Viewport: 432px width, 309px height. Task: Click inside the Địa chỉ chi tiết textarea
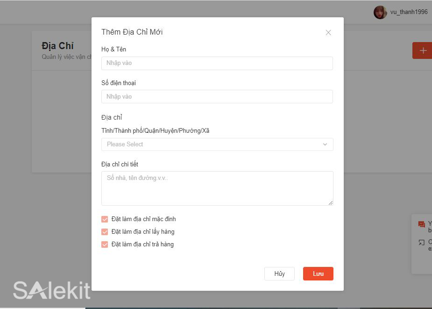(x=217, y=187)
